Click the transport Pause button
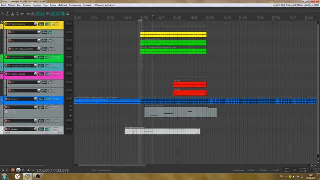 (x=33, y=170)
